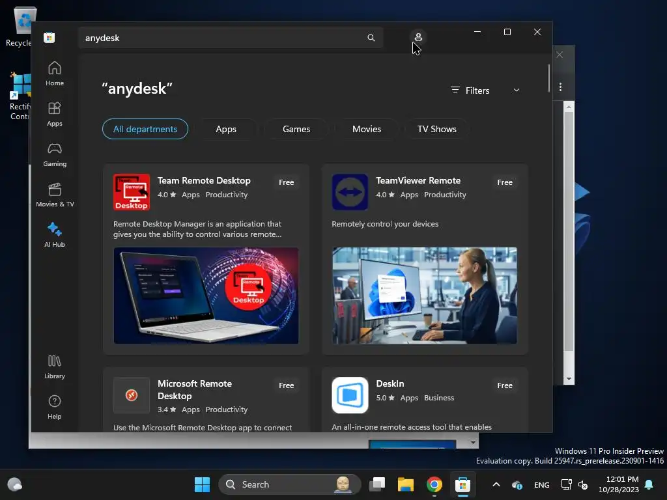Screen dimensions: 667x500
Task: Click Free button for Team Remote Desktop
Action: pyautogui.click(x=287, y=182)
